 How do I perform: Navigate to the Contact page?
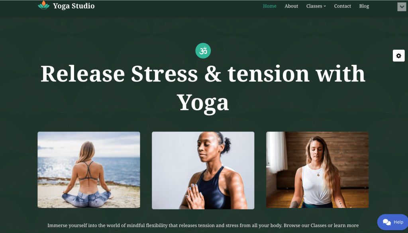click(x=342, y=6)
